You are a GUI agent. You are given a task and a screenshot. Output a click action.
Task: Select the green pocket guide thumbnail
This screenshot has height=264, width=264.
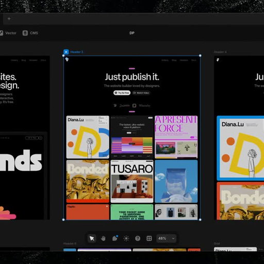pyautogui.click(x=132, y=212)
